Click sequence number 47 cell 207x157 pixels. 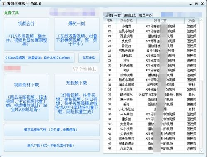(110, 148)
